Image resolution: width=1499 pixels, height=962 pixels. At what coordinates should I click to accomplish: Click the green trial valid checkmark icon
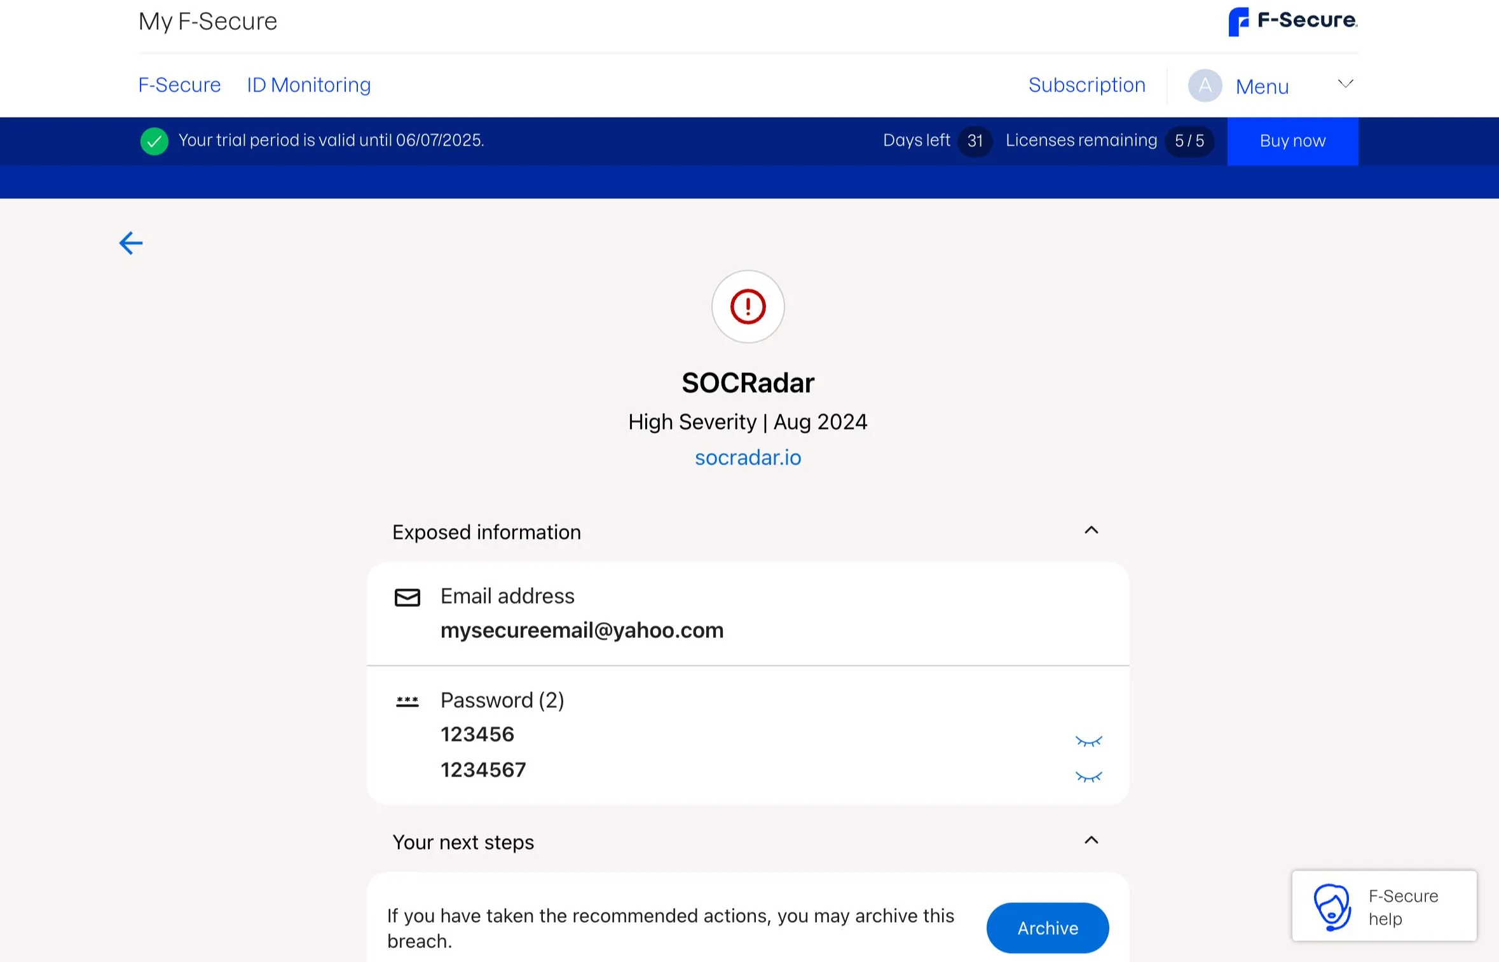tap(154, 141)
